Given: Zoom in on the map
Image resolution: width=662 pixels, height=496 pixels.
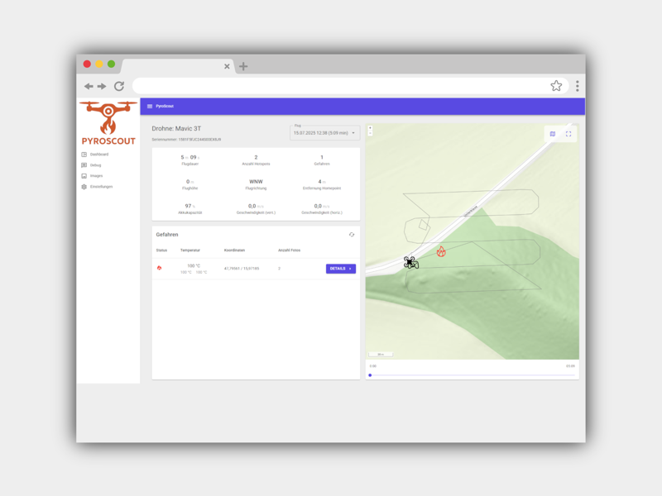Looking at the screenshot, I should (370, 128).
